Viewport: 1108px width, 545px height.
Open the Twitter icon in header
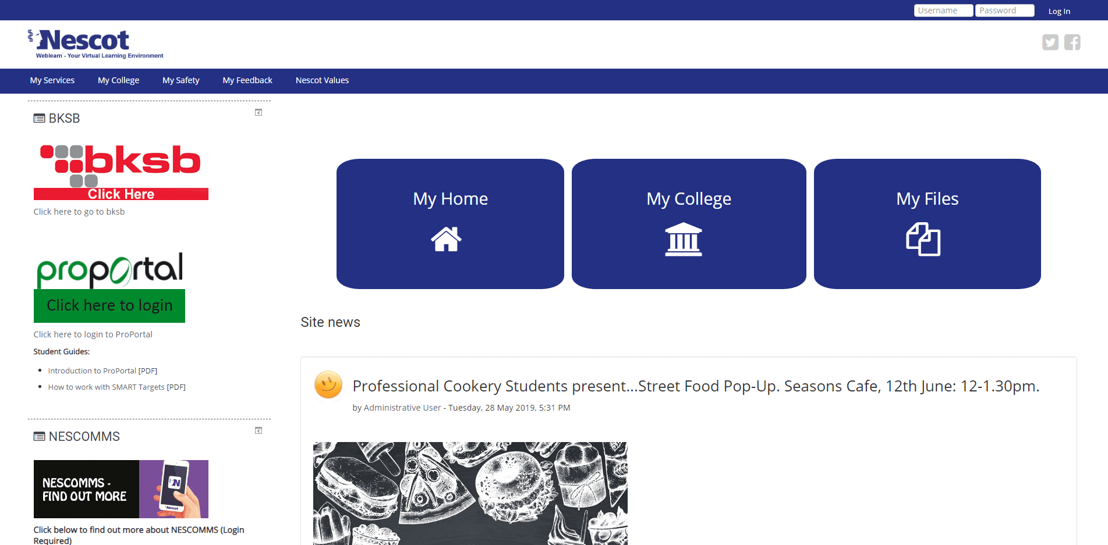tap(1050, 42)
